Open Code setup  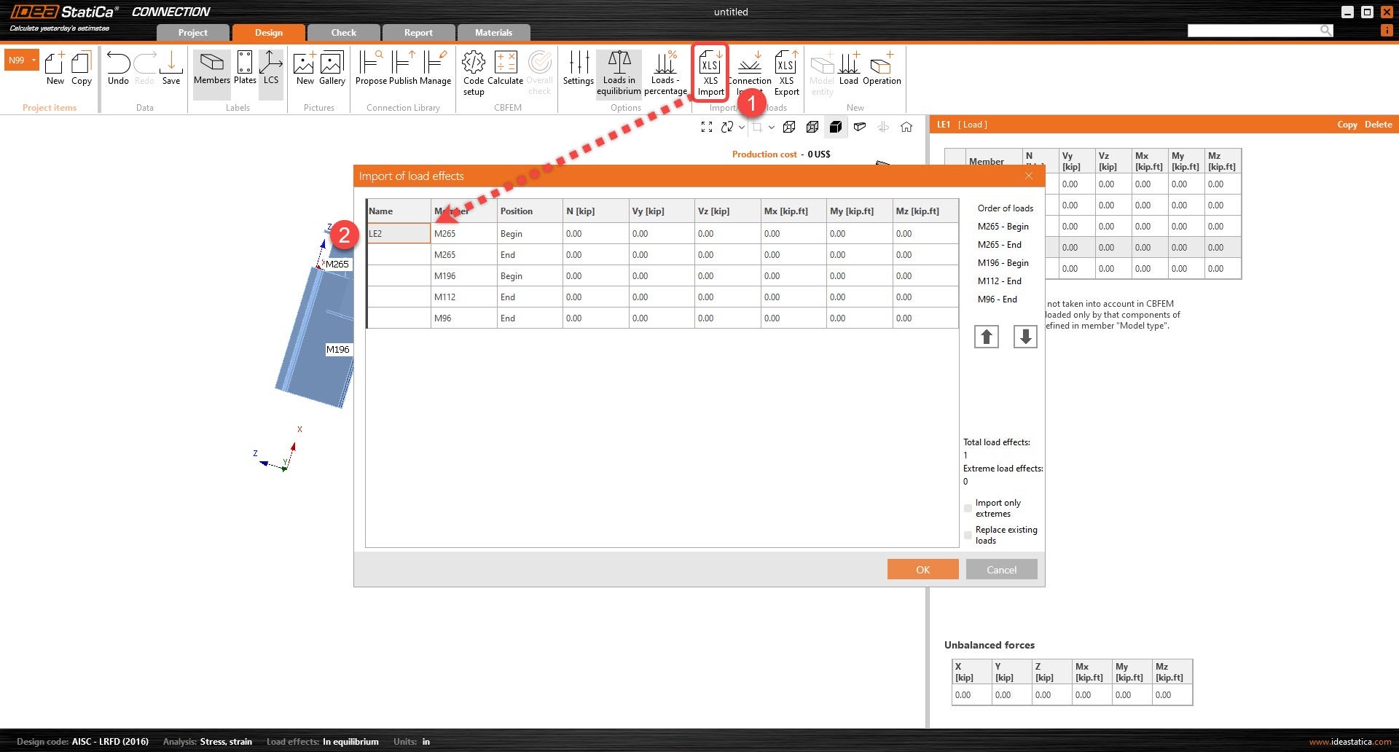point(473,72)
